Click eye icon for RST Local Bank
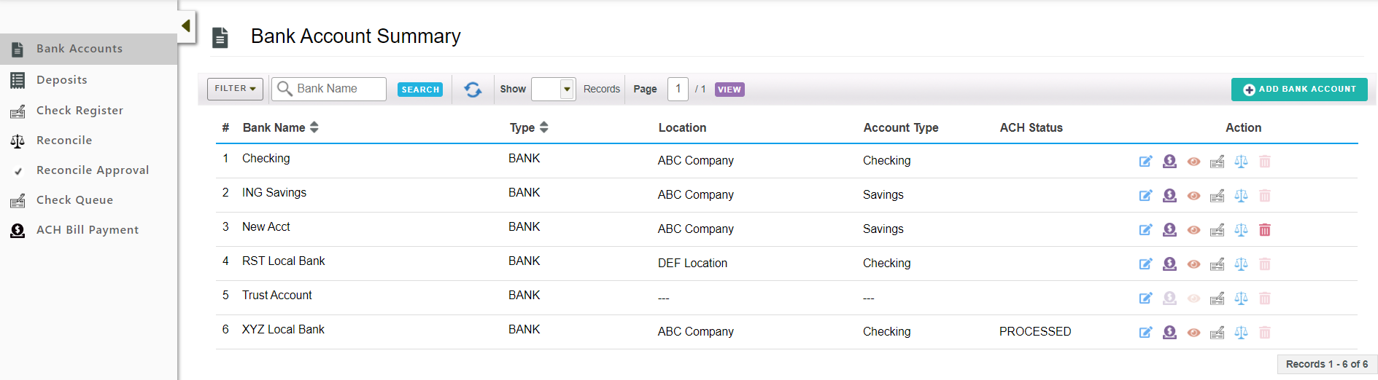Image resolution: width=1378 pixels, height=380 pixels. point(1193,264)
